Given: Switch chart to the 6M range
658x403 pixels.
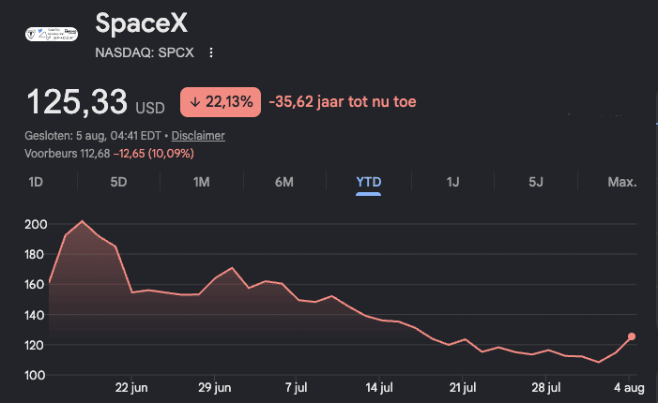Looking at the screenshot, I should coord(284,182).
